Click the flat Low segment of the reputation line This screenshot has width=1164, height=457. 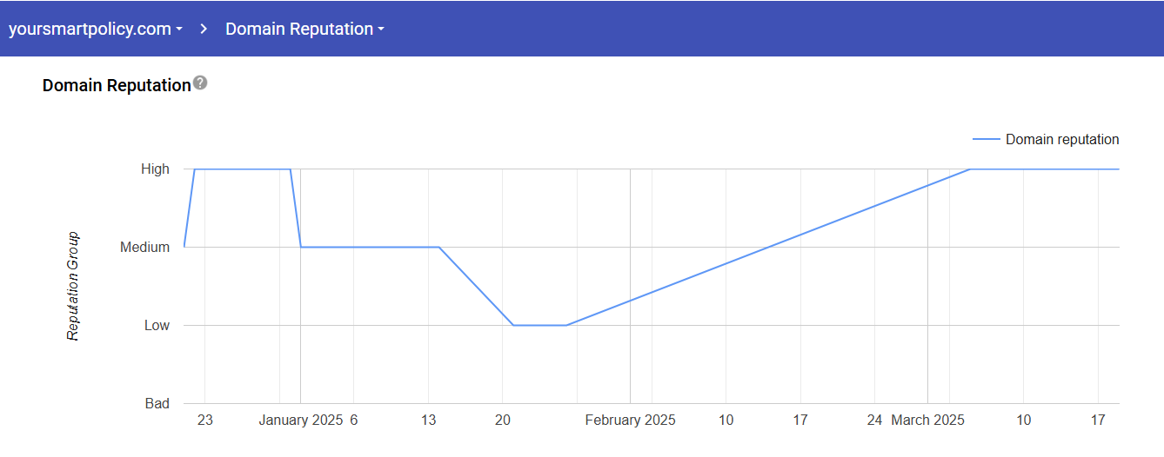point(539,325)
